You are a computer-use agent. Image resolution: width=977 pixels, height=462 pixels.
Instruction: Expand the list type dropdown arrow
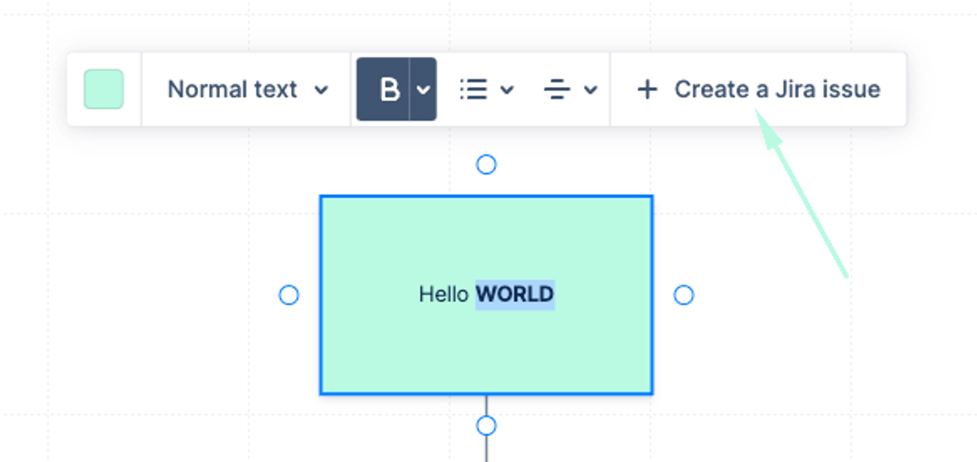coord(507,90)
